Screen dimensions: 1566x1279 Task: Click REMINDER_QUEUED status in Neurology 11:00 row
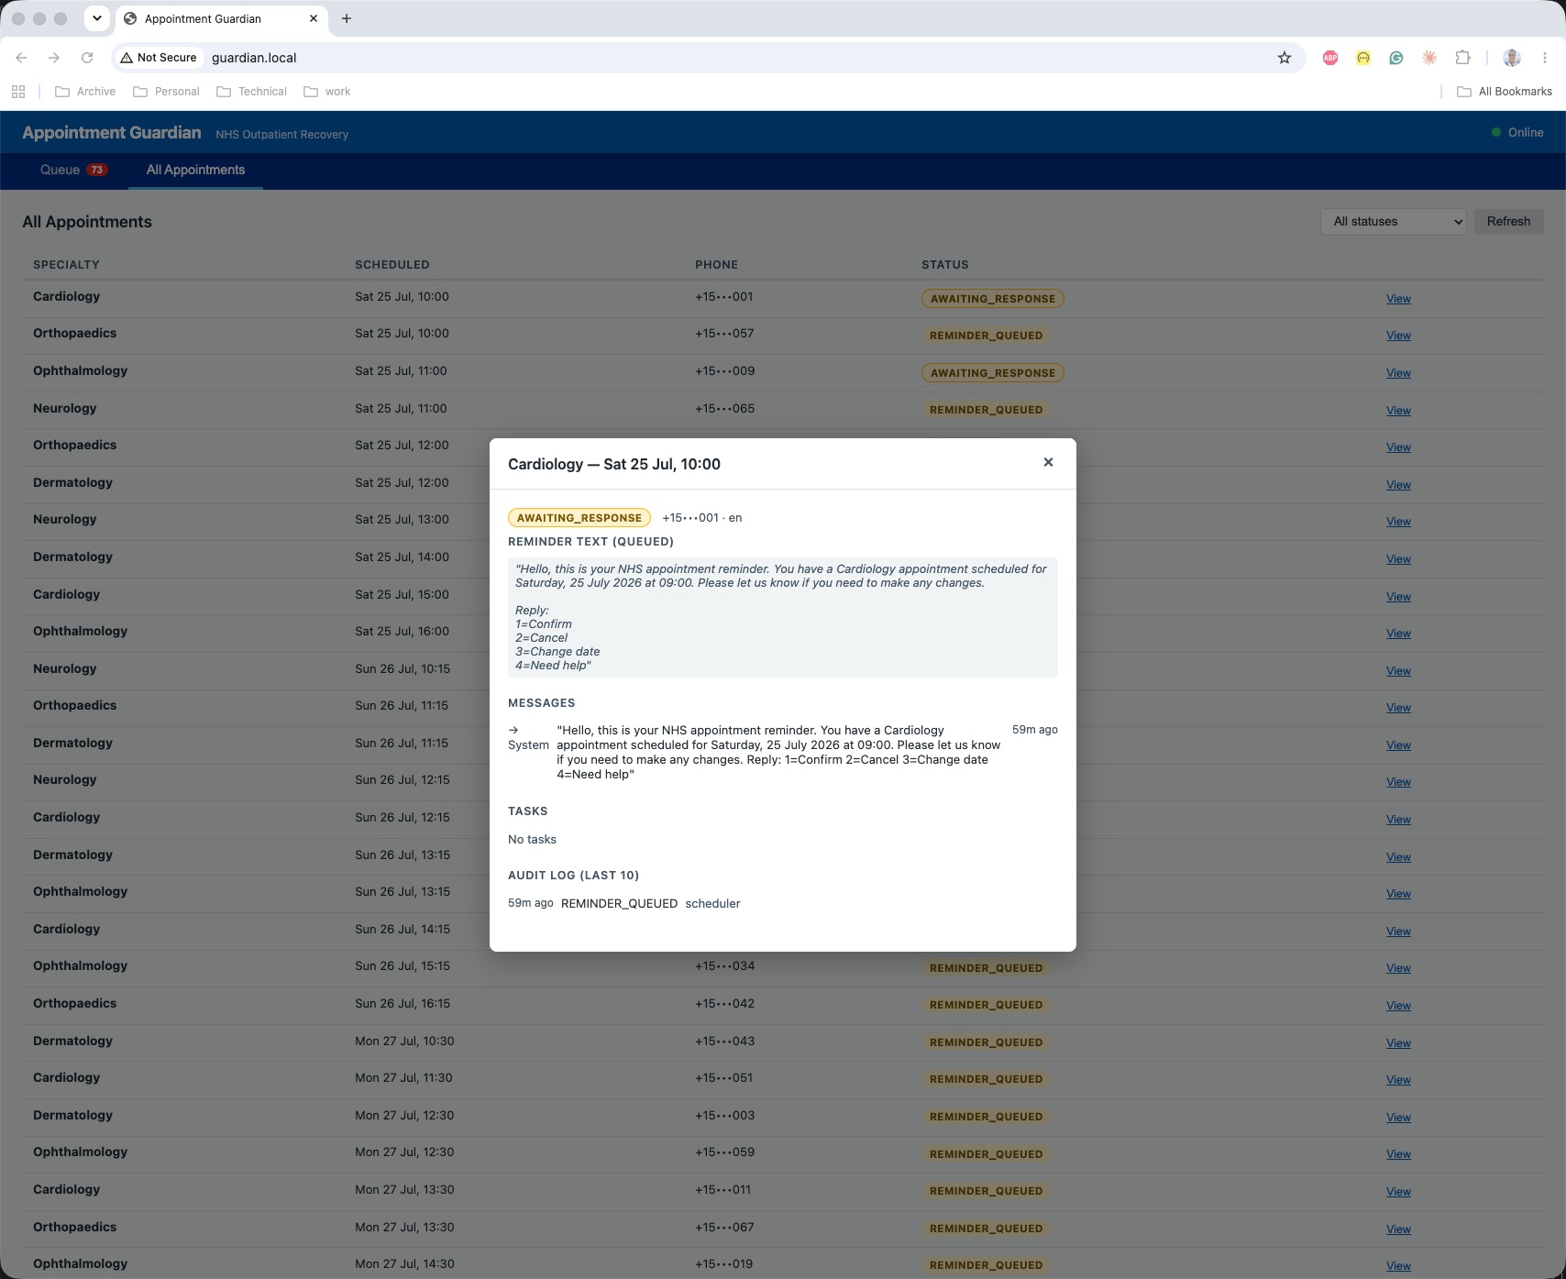(x=986, y=410)
